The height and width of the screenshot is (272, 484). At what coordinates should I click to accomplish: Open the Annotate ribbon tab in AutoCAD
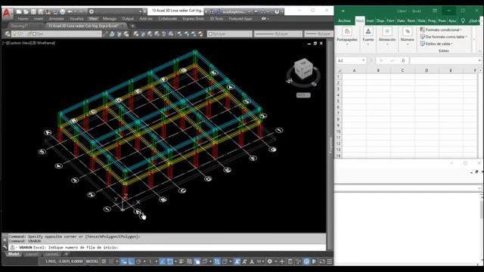pyautogui.click(x=56, y=19)
